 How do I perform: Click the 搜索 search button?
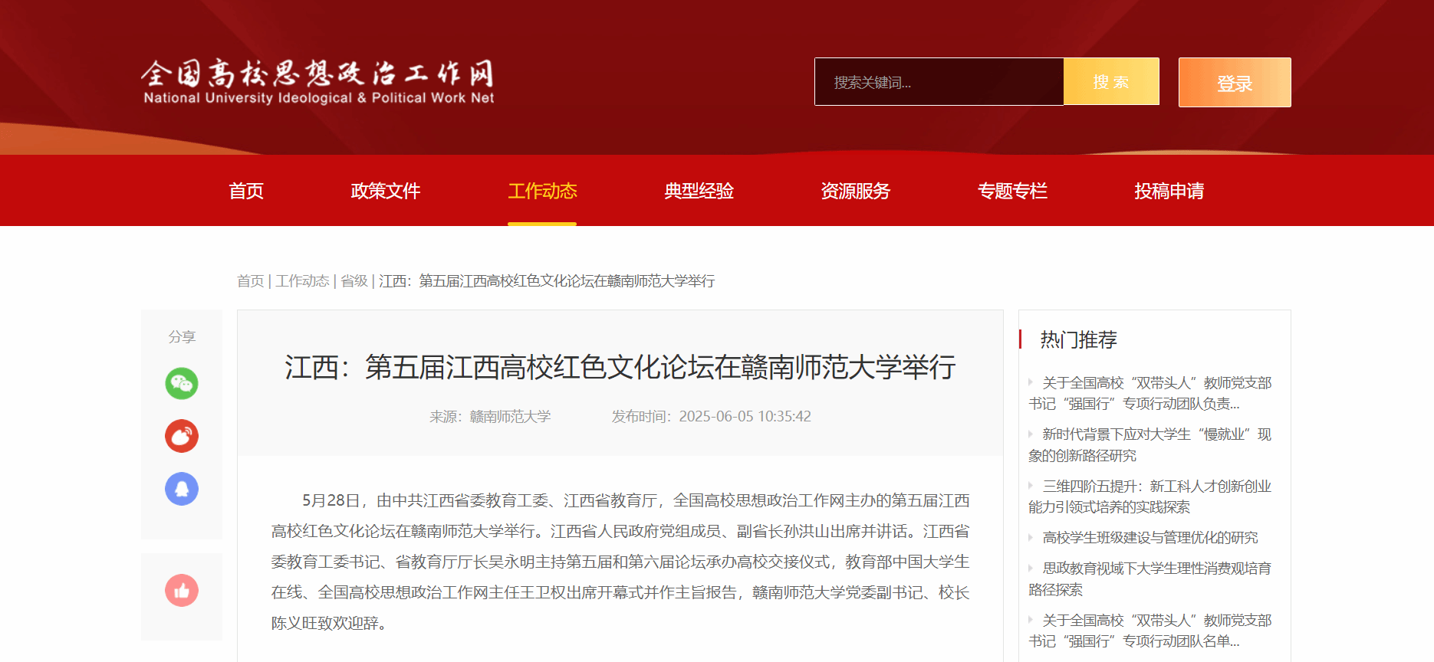tap(1111, 82)
